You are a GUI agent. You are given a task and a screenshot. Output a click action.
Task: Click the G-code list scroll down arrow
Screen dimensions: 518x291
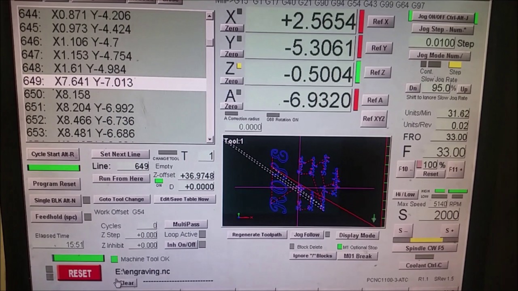[x=210, y=139]
